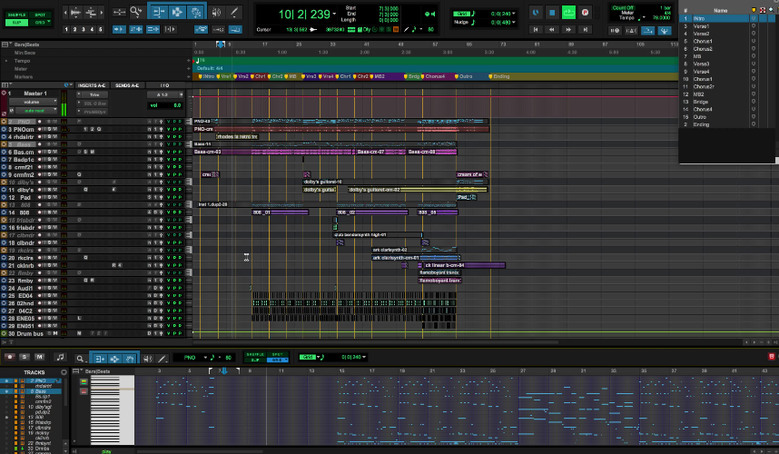
Task: Click Return to Zero transport button
Action: point(536,30)
